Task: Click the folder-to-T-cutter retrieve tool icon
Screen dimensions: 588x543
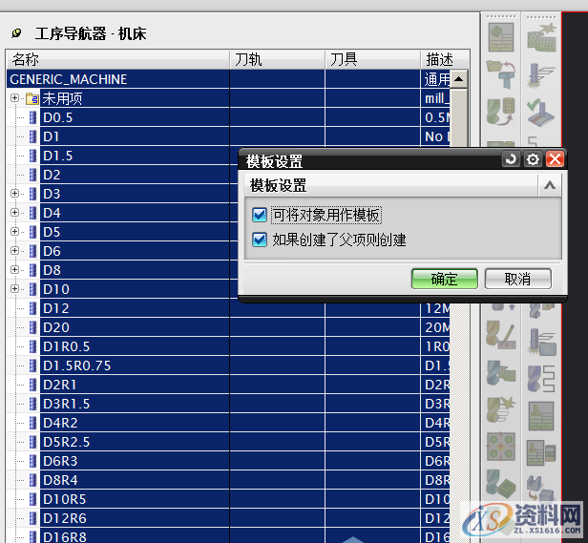Action: coord(500,74)
